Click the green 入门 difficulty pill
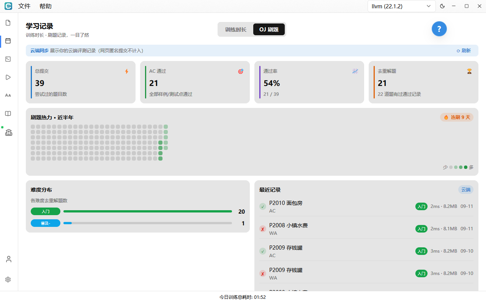The width and height of the screenshot is (486, 303). point(46,211)
